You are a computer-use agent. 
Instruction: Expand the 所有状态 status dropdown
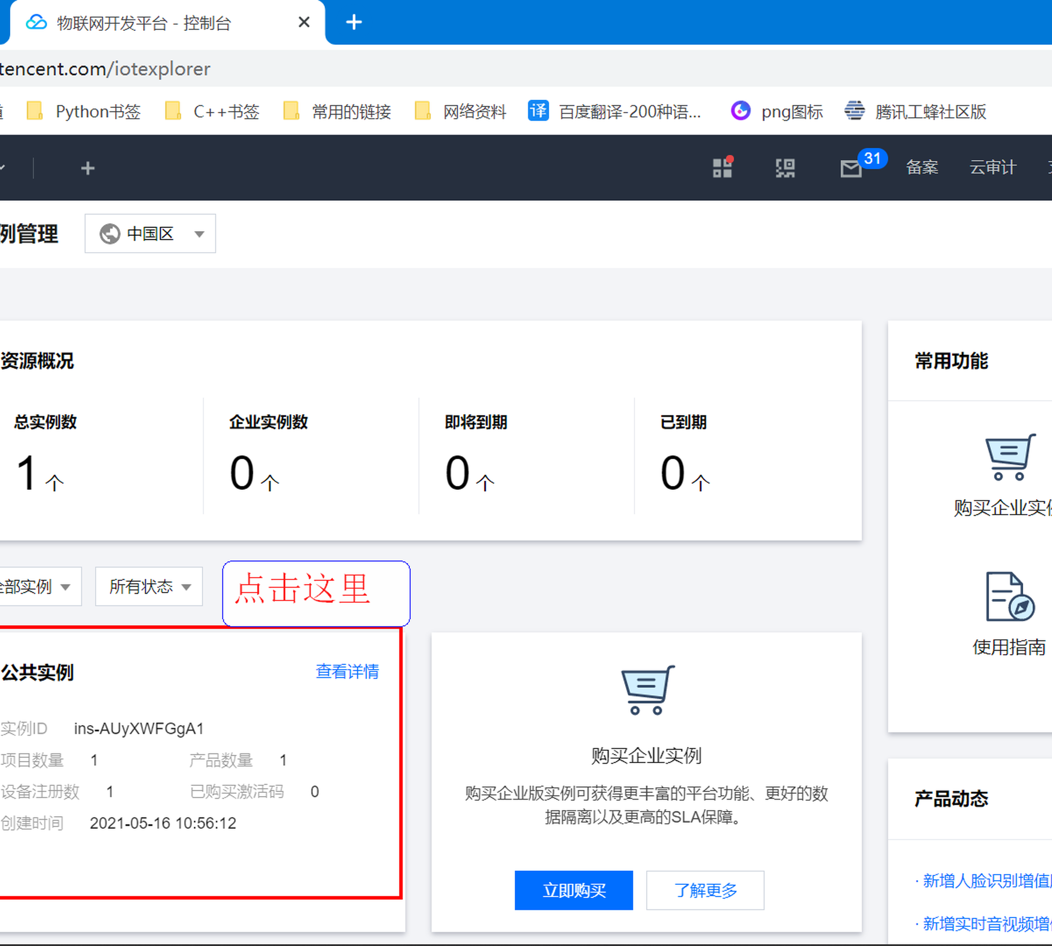point(148,586)
